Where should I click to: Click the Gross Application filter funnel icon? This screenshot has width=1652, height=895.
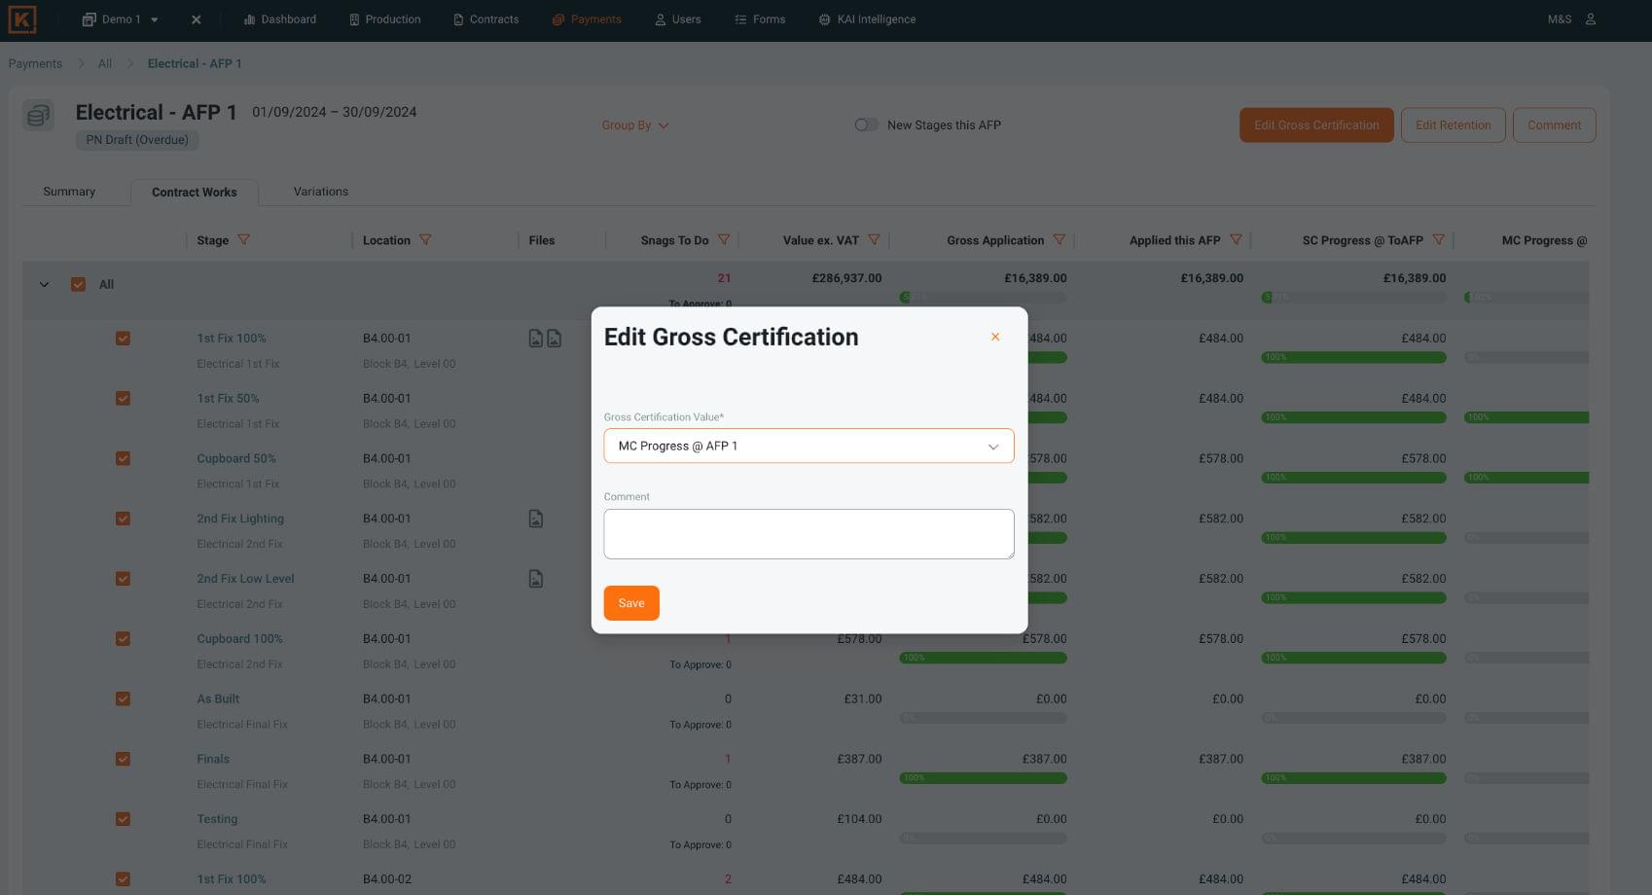pos(1059,240)
